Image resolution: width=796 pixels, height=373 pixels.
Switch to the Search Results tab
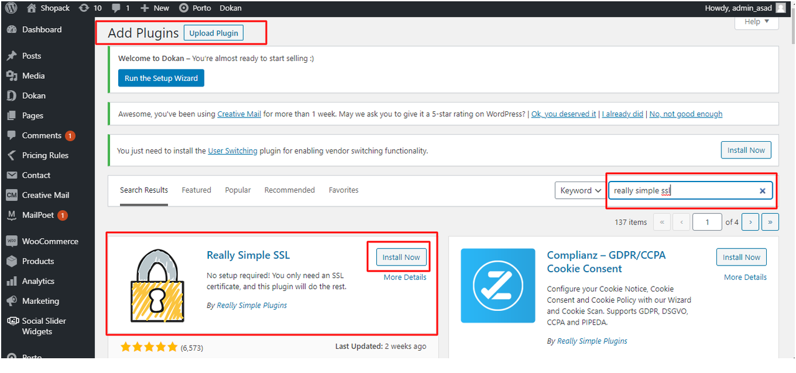(x=144, y=190)
